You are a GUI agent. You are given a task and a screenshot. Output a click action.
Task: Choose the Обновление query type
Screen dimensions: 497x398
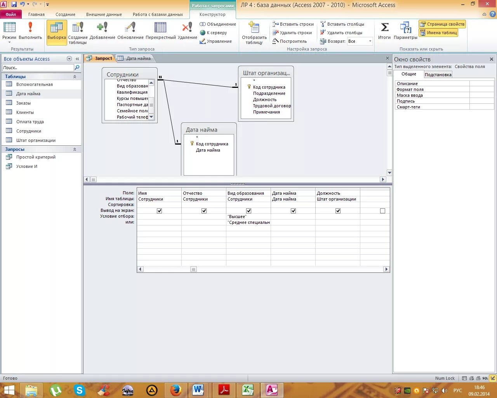(130, 31)
